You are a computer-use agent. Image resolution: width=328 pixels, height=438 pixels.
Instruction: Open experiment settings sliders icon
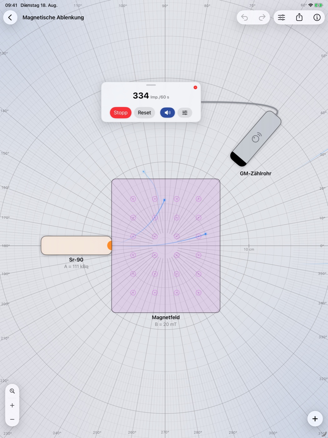click(x=281, y=18)
